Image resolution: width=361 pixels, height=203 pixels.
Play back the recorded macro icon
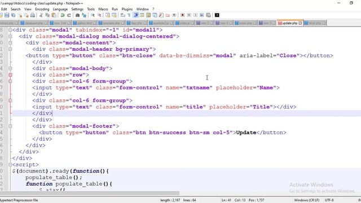[x=196, y=15]
